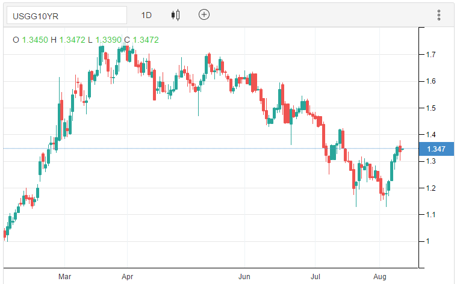Click the Apr label on the time axis

click(x=127, y=277)
